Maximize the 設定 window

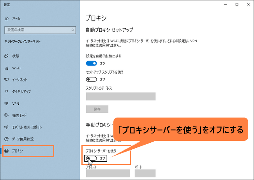(237, 5)
